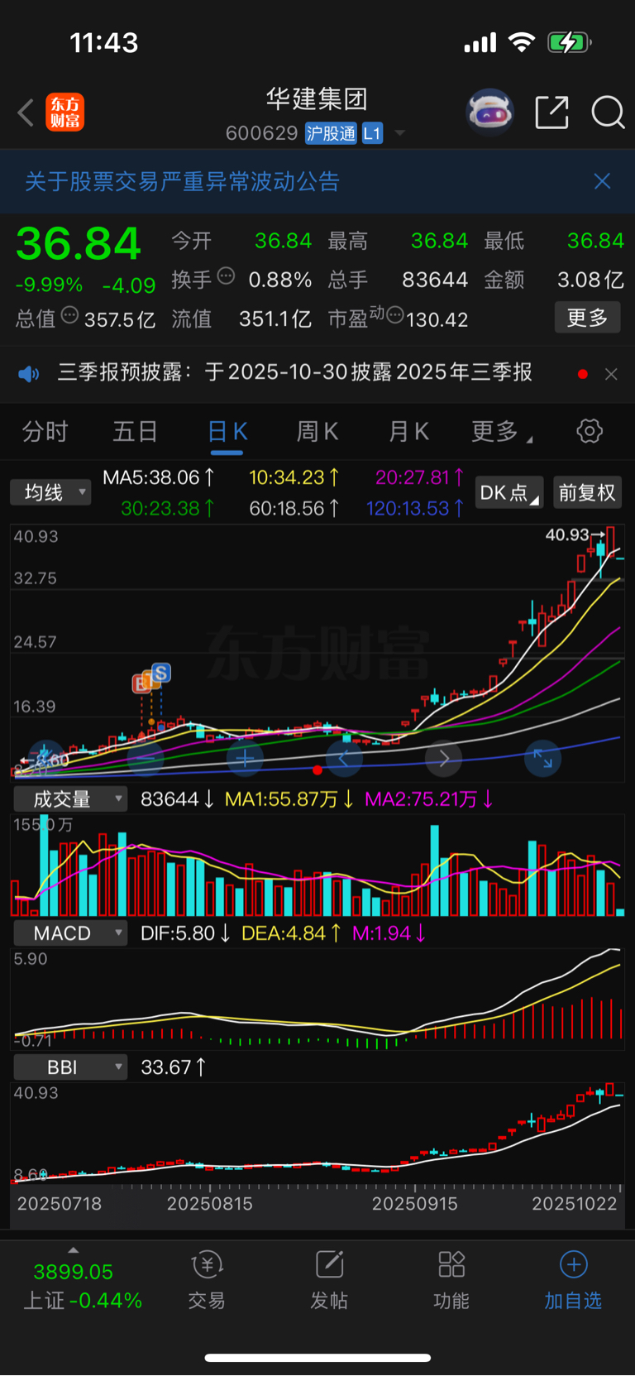Tap the speaker notice icon

point(29,374)
